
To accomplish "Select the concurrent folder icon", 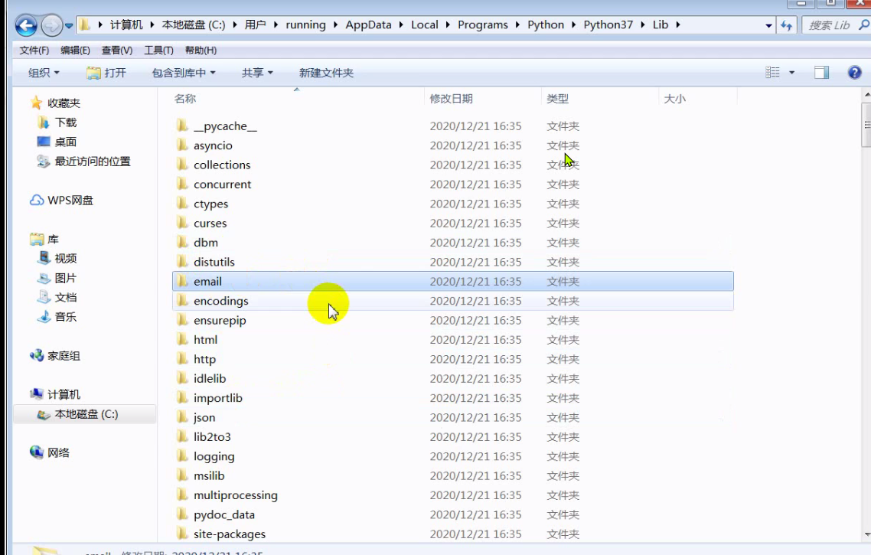I will (182, 184).
